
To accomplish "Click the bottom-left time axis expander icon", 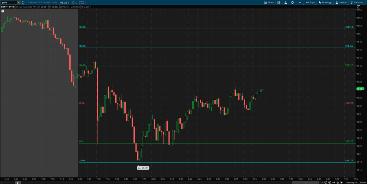I will (18, 182).
